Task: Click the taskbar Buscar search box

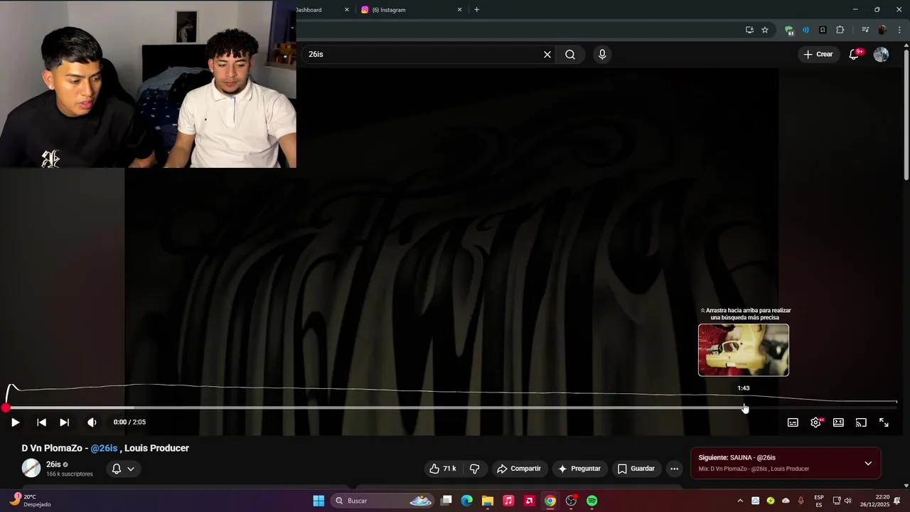Action: click(383, 501)
